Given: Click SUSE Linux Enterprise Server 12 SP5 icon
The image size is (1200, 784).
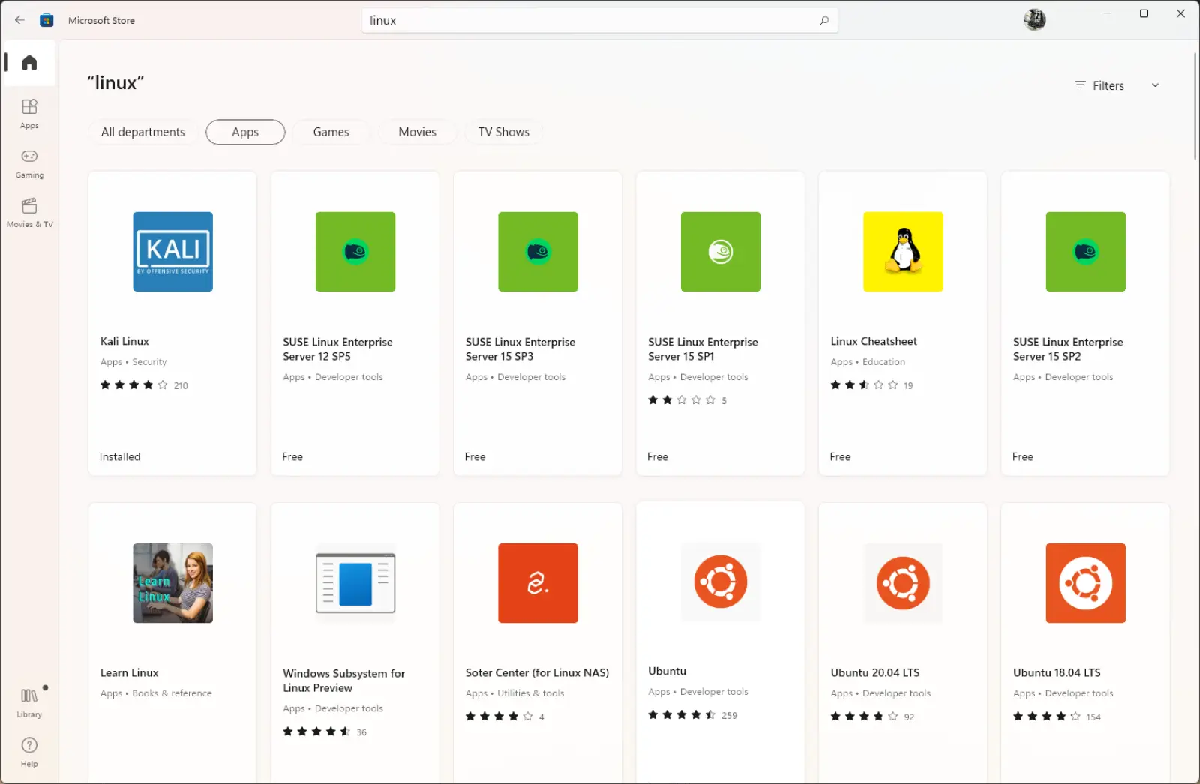Looking at the screenshot, I should click(355, 252).
